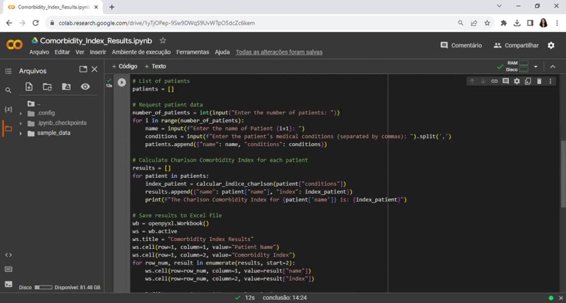The height and width of the screenshot is (303, 566).
Task: Close the Comorbidity_Index_Results browser tab
Action: point(96,7)
